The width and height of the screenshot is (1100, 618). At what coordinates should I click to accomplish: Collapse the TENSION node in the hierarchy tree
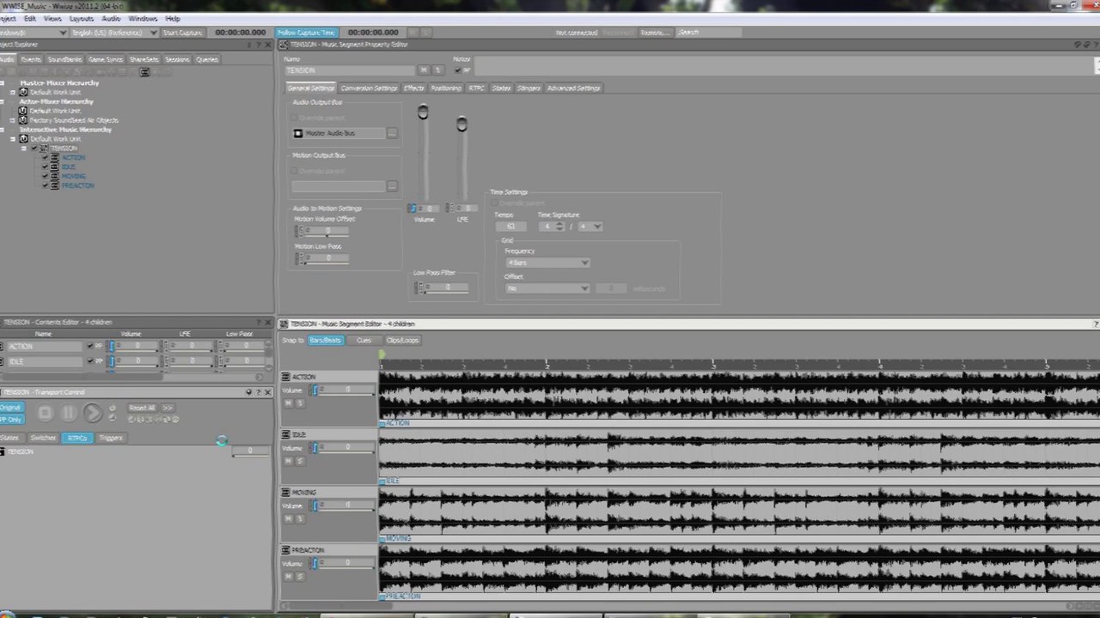pos(24,148)
